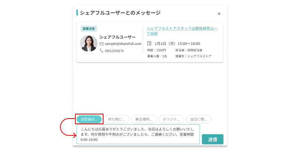Click the 就業先：シェアフルストア workplace detail
The width and height of the screenshot is (300, 150).
[x=193, y=56]
